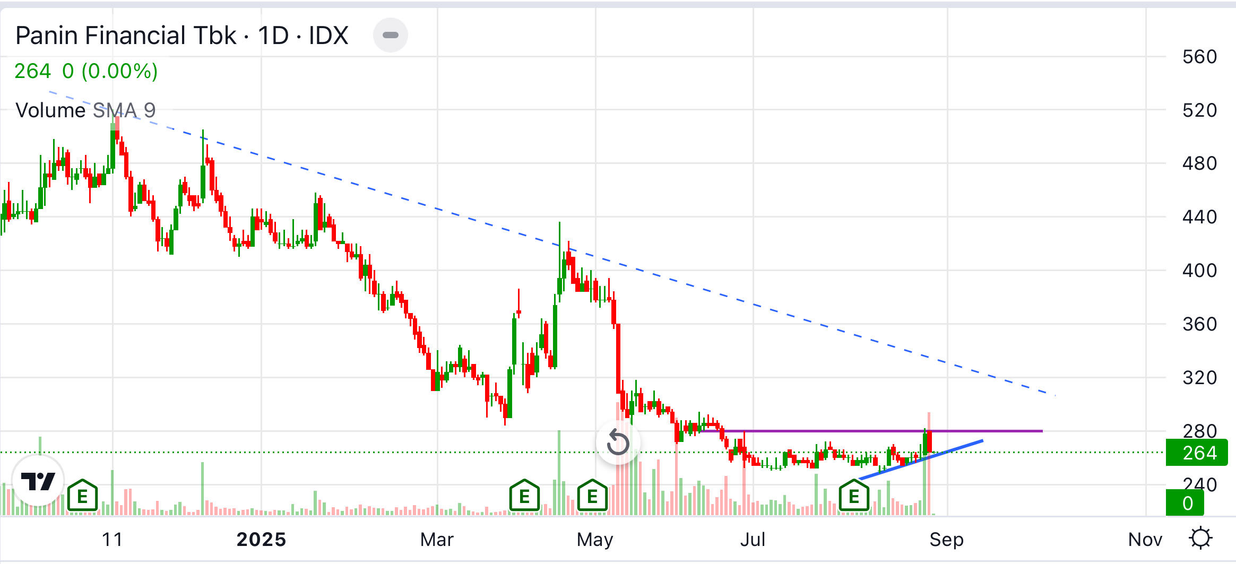Select the purple horizontal resistance line
Viewport: 1236px width, 564px height.
pyautogui.click(x=870, y=431)
